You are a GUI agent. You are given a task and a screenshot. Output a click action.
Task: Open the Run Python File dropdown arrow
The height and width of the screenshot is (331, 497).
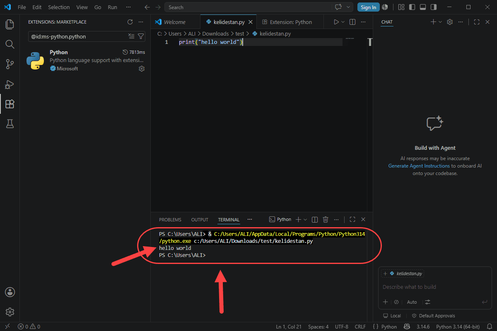[343, 22]
